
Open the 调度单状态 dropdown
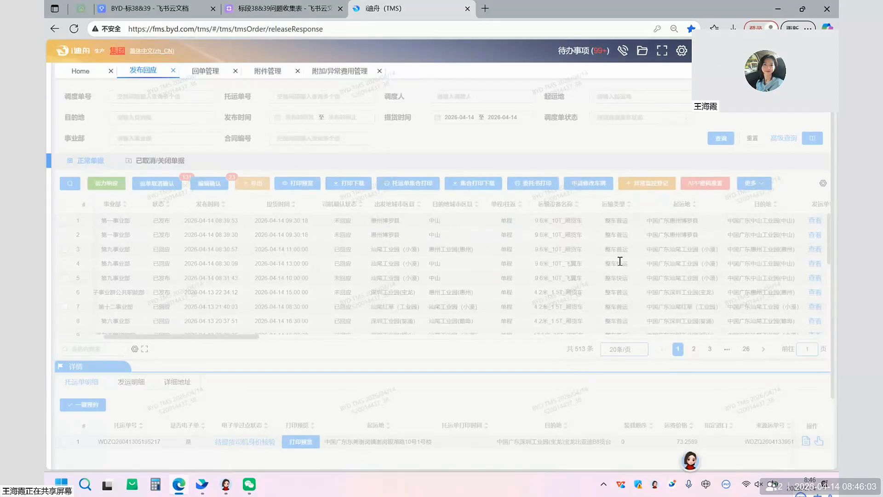point(642,117)
